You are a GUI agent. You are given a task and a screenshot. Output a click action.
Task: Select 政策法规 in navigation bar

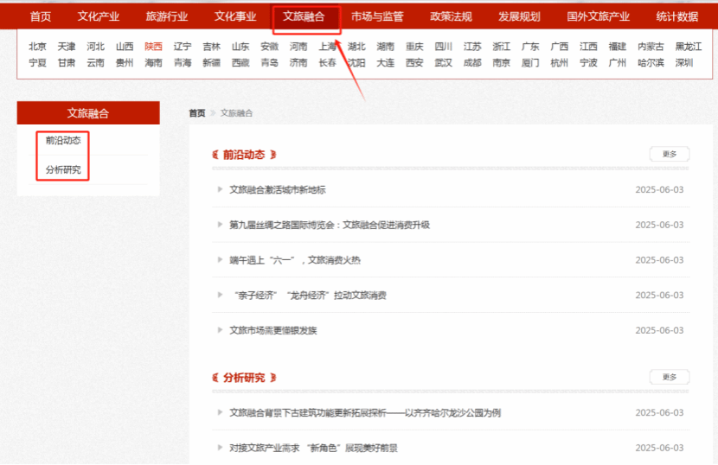(451, 16)
